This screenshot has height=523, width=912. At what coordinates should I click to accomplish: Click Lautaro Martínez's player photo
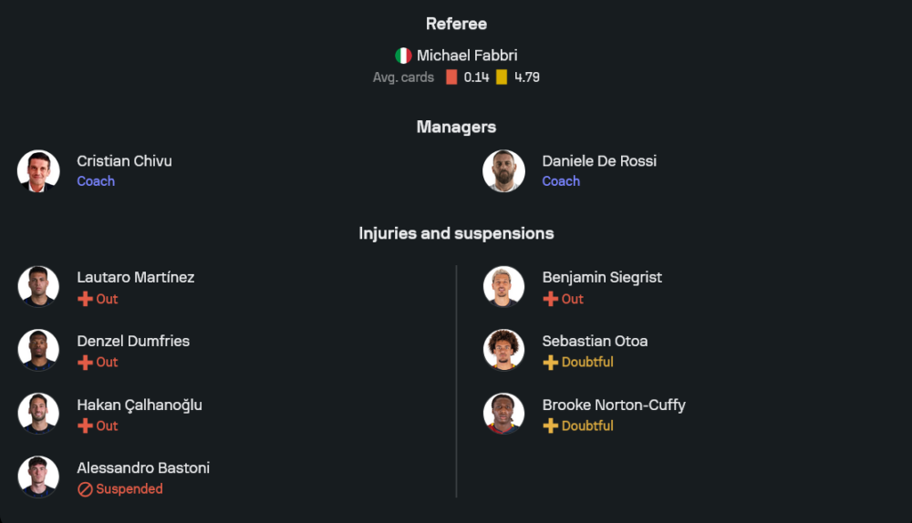point(38,287)
